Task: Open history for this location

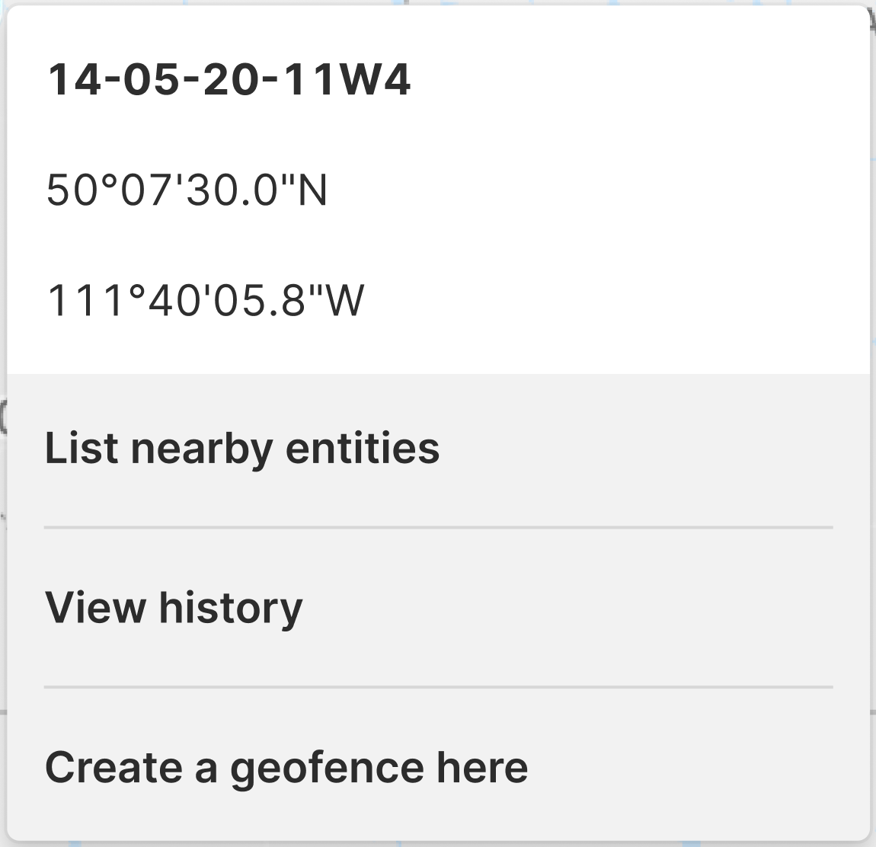Action: point(174,608)
